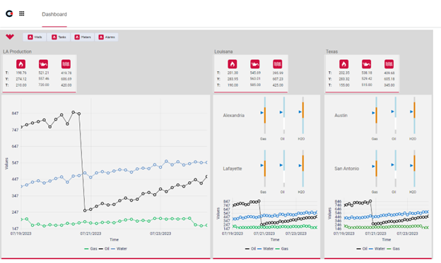Click the Austin H2O gauge bar
Screen dimensions: 441x263
click(414, 116)
